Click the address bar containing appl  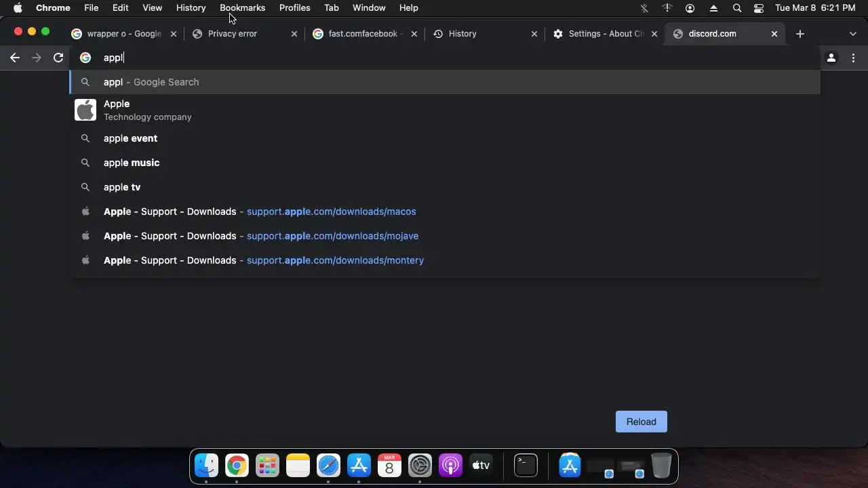point(445,58)
